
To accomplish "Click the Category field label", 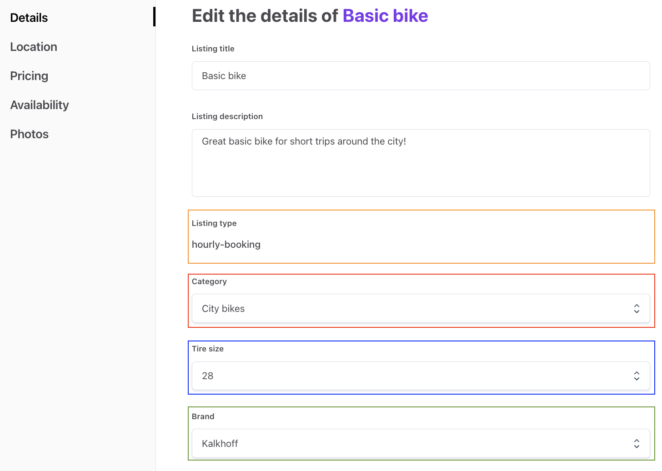I will coord(209,281).
